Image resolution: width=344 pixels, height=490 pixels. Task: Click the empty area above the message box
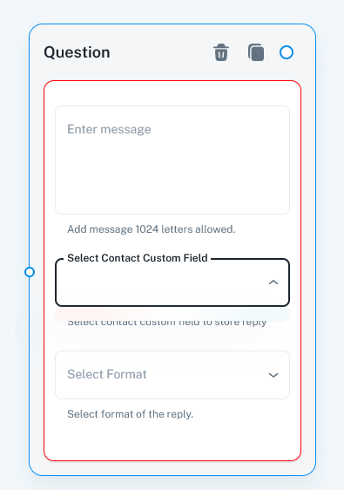(172, 94)
